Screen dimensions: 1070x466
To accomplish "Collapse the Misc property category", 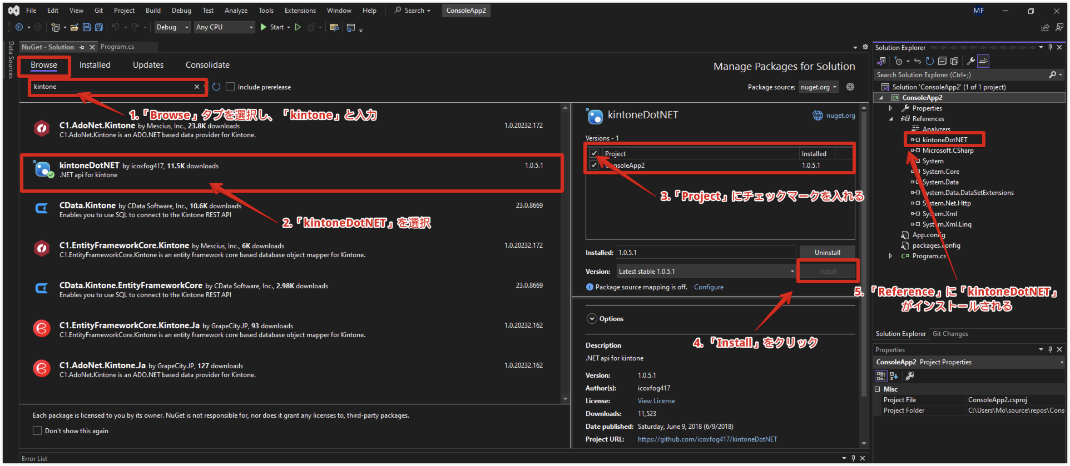I will (x=878, y=389).
